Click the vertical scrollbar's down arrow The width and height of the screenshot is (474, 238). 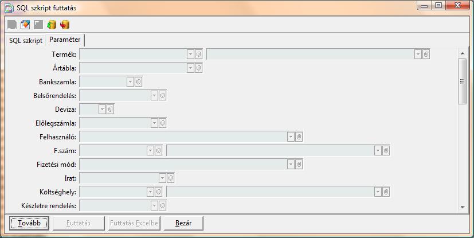click(462, 207)
